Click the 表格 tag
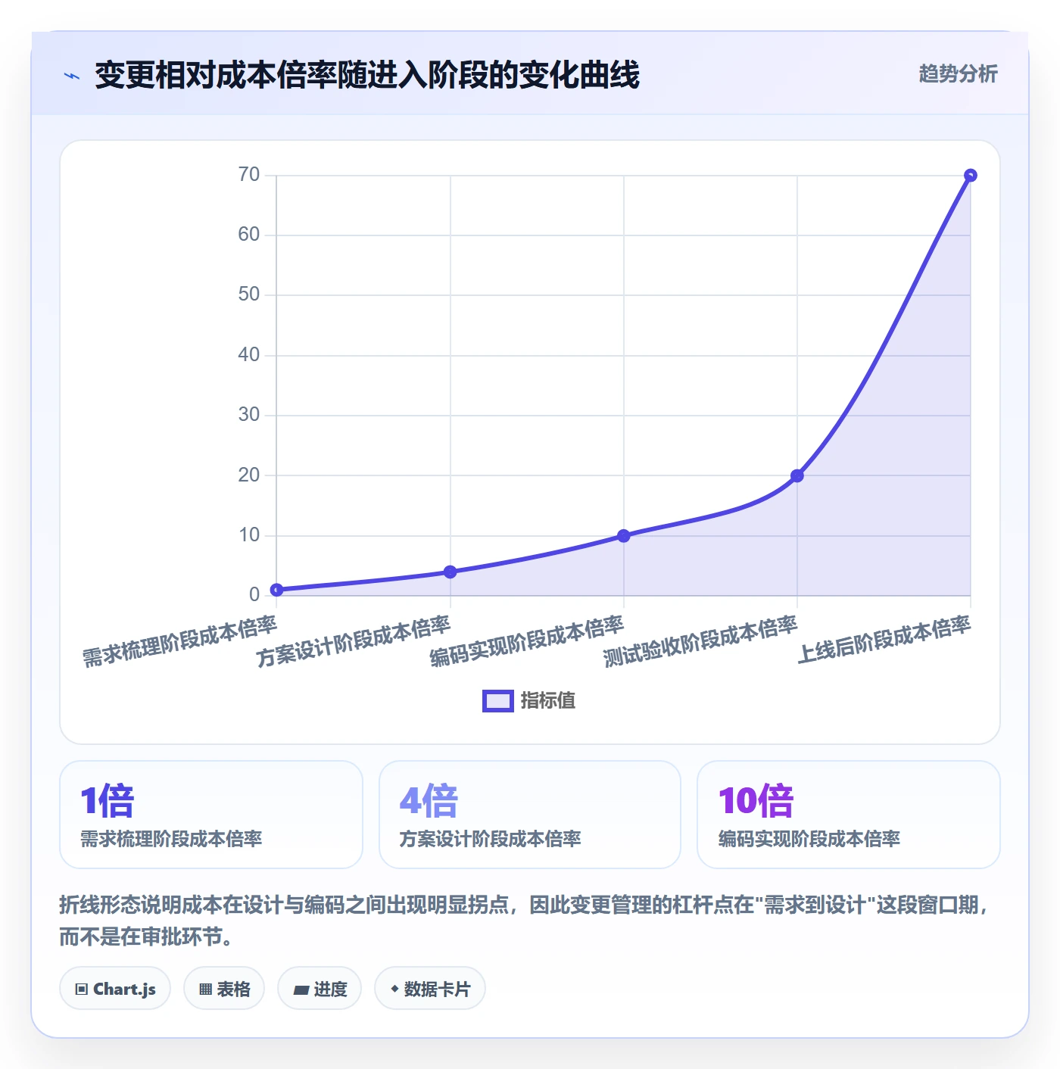Image resolution: width=1060 pixels, height=1069 pixels. [x=224, y=989]
